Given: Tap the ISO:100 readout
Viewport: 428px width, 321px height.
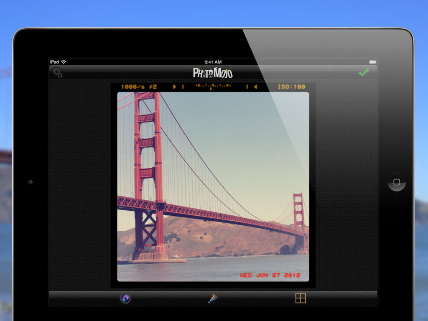Looking at the screenshot, I should pyautogui.click(x=291, y=87).
